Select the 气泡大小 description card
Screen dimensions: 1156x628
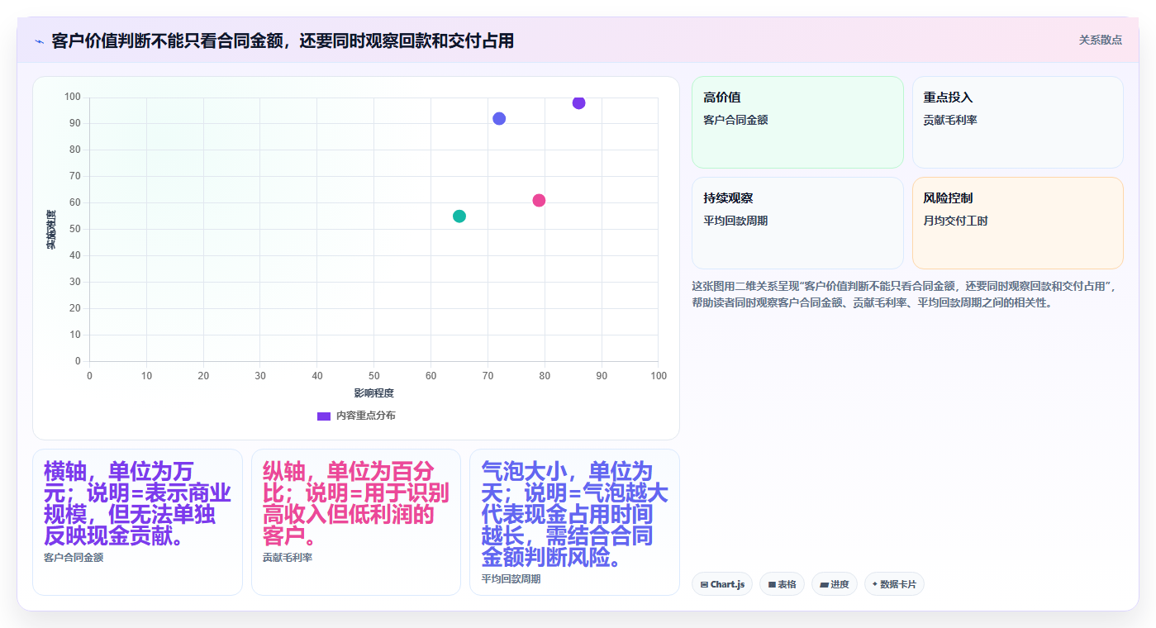tap(574, 522)
